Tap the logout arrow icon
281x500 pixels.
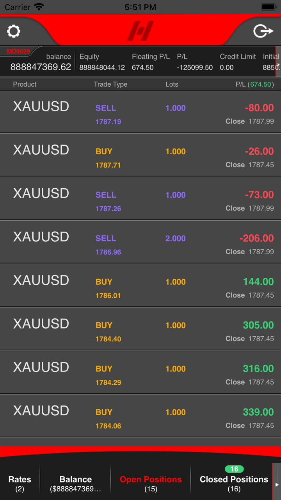(x=263, y=31)
